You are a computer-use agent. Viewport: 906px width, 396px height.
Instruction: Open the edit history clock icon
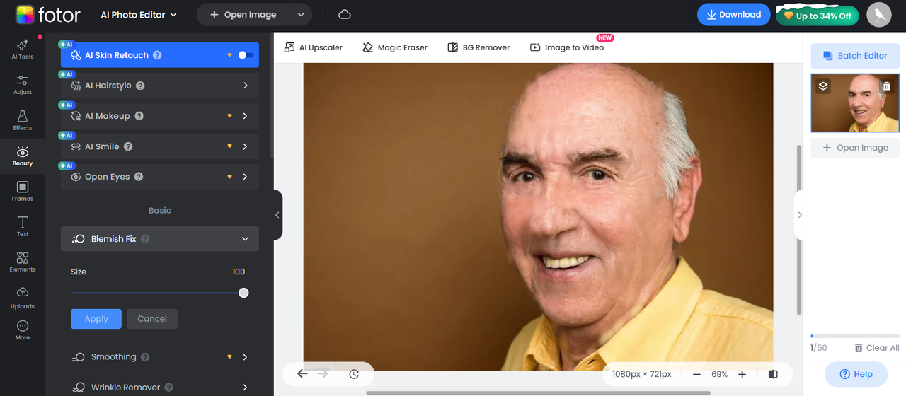coord(354,374)
